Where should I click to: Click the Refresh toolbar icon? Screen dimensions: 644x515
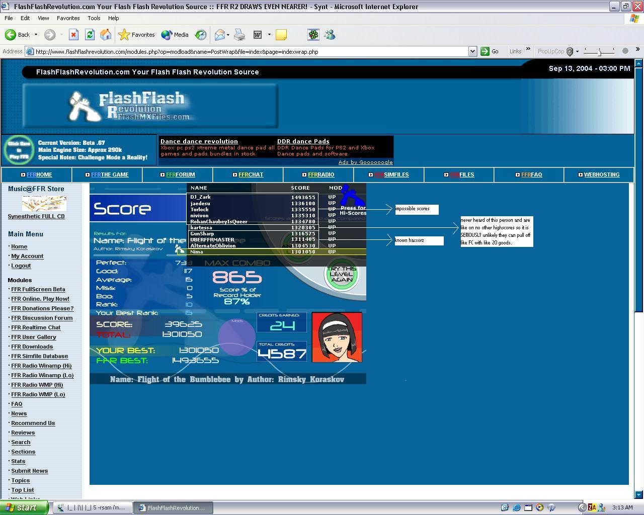(x=90, y=35)
